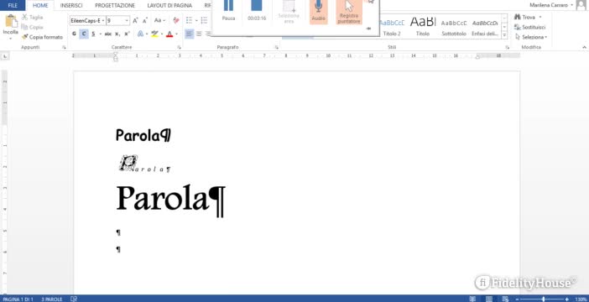Toggle italic C formatting
Image resolution: width=589 pixels, height=302 pixels.
point(84,34)
